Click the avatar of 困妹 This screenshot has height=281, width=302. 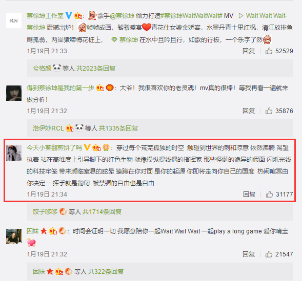[14, 236]
